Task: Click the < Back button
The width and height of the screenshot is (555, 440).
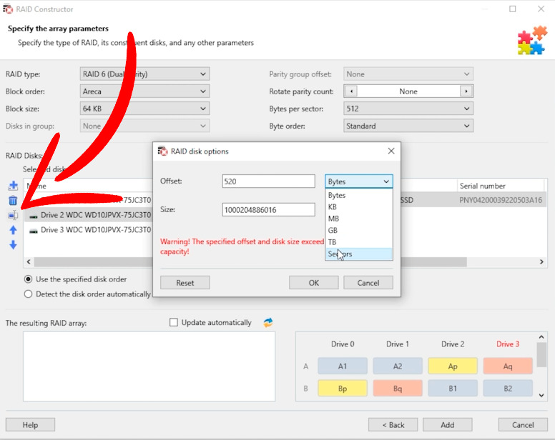Action: point(393,425)
